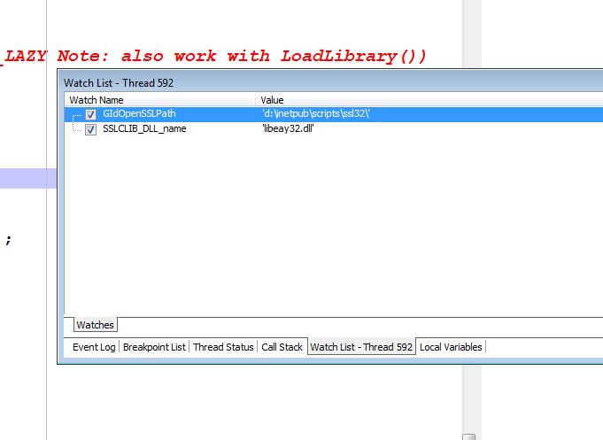Toggle the SSLCLIB_DLL_name watch checkbox
Image resolution: width=603 pixels, height=440 pixels.
90,129
